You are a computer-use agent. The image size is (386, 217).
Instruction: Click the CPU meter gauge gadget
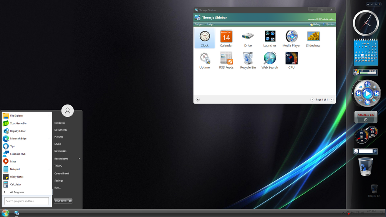[361, 136]
